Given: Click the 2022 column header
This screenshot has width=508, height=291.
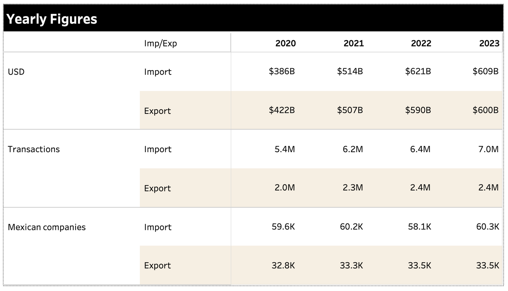Looking at the screenshot, I should pos(421,43).
